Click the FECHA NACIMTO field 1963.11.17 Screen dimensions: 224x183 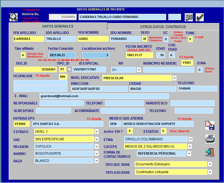click(x=140, y=55)
